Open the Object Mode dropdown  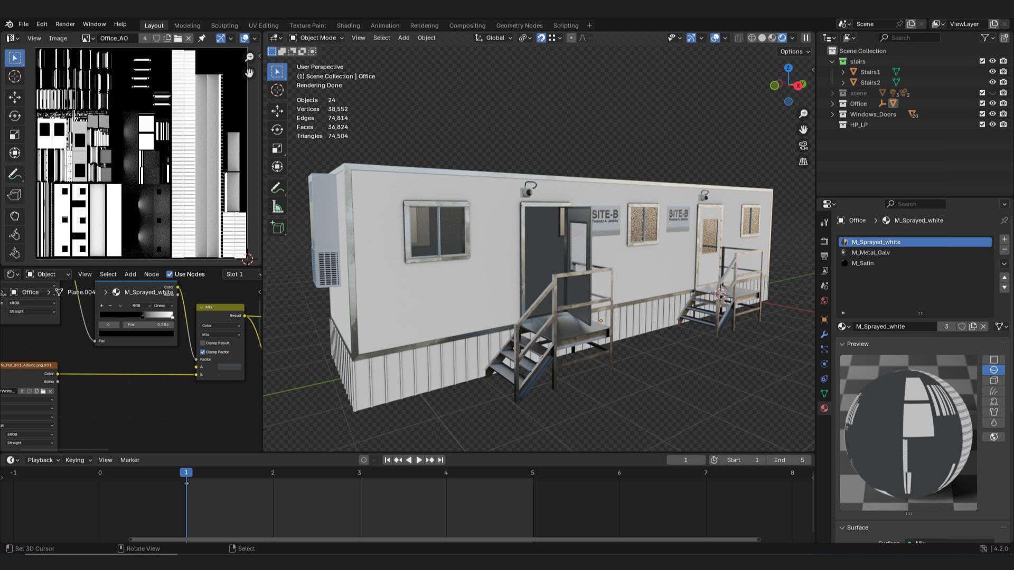(x=317, y=38)
